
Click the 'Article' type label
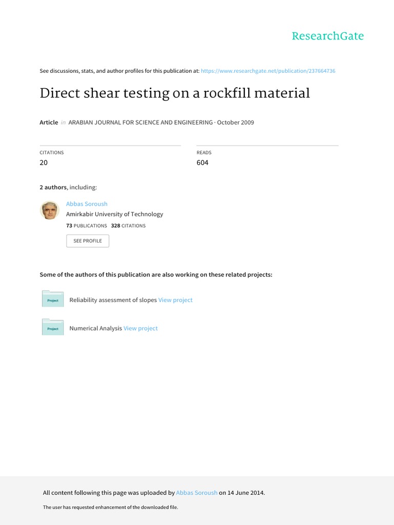49,123
